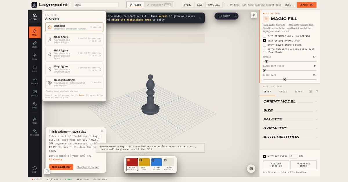Click the Reset view icon
Viewport: 348px width, 182px height.
coord(35,170)
